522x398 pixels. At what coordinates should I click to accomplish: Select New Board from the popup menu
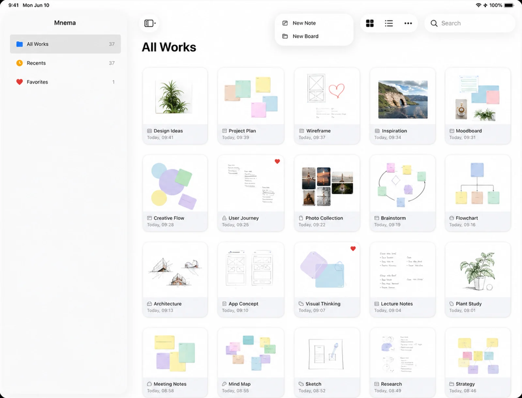point(314,36)
